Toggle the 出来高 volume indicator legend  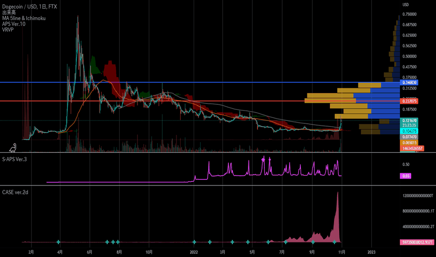(8, 12)
